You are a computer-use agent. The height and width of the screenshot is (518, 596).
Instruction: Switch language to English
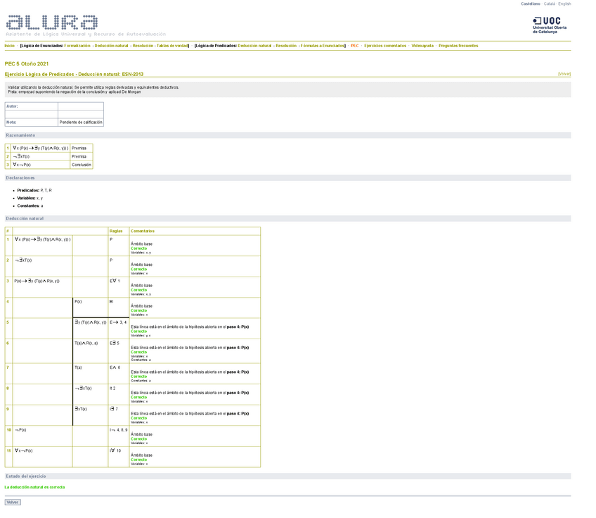click(564, 4)
